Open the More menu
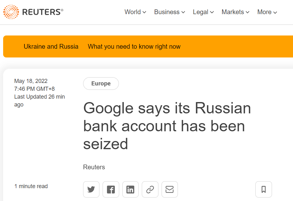This screenshot has height=201, width=293. (267, 12)
